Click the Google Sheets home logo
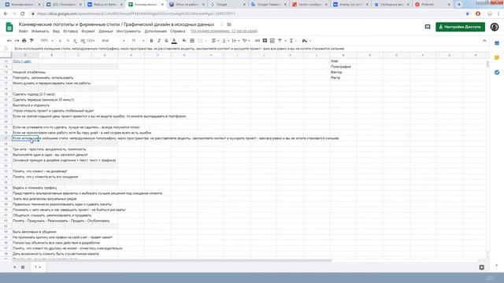This screenshot has height=283, width=504. 9,27
